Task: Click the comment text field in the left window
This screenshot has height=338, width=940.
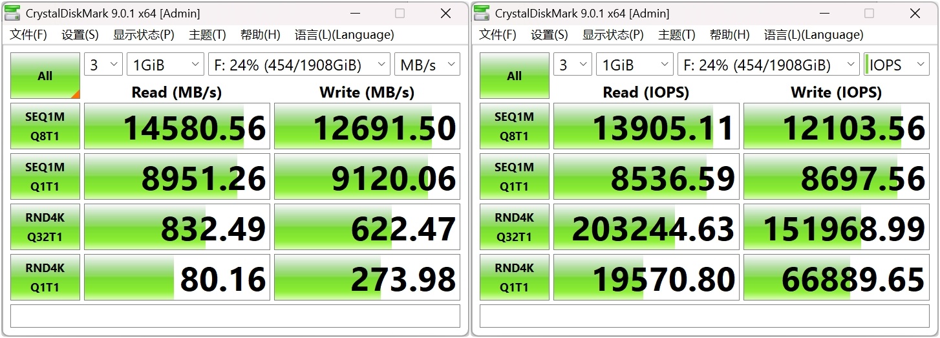Action: click(x=235, y=316)
